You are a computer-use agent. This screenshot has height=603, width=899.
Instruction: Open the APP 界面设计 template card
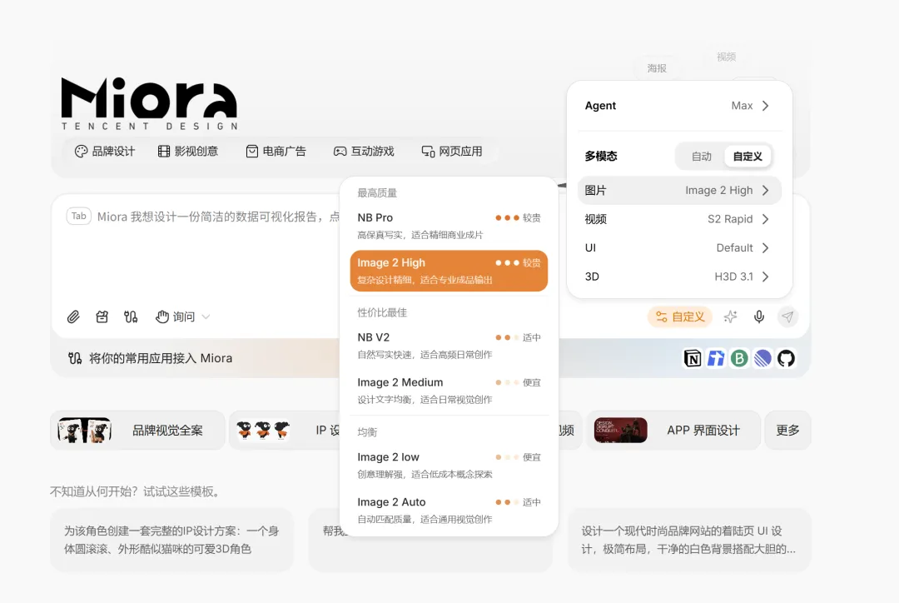(x=673, y=431)
